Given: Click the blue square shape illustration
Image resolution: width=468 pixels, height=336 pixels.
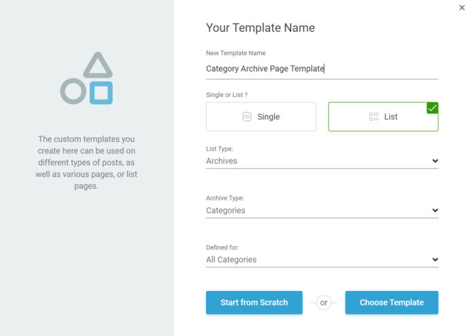Looking at the screenshot, I should (101, 93).
